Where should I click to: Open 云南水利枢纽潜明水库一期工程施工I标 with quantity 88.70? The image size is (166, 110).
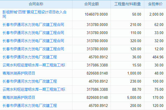pyautogui.click(x=34, y=89)
